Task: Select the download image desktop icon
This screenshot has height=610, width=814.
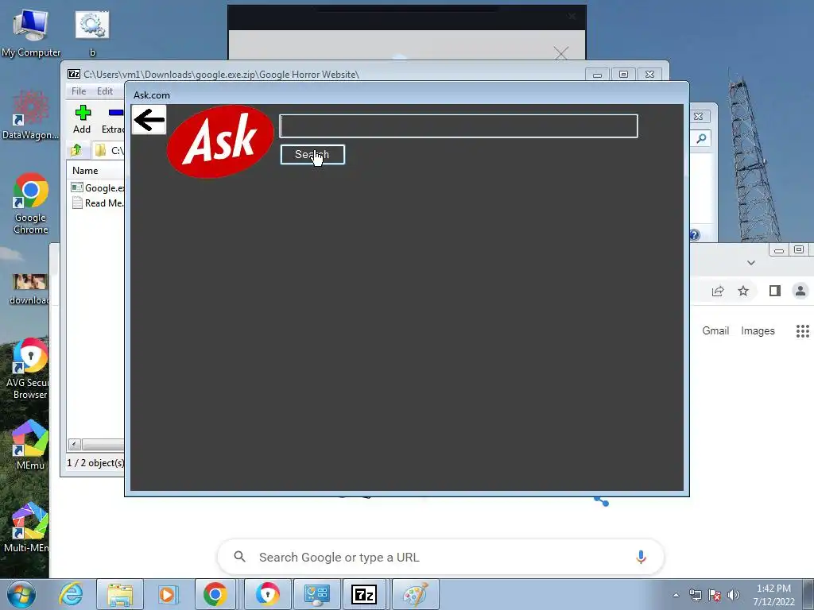Action: (29, 288)
